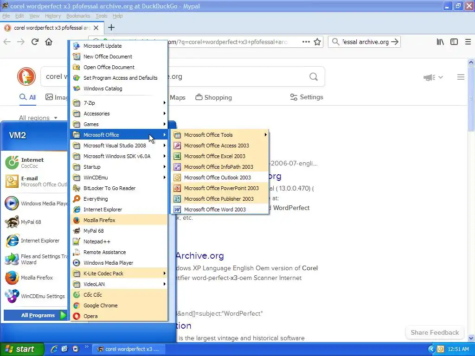Launch Cốc Cốc browser
The image size is (475, 356).
[119, 294]
